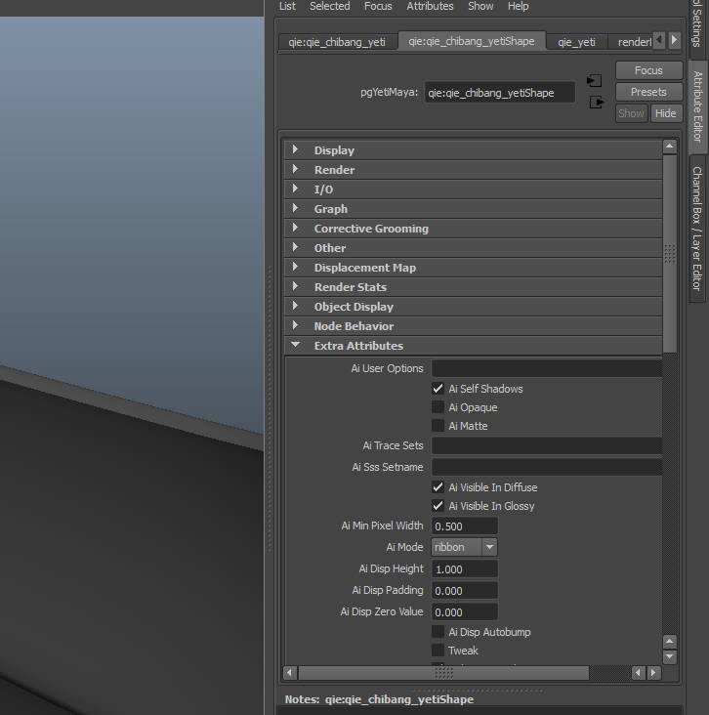Click the Focus button
The width and height of the screenshot is (709, 715).
pyautogui.click(x=648, y=70)
